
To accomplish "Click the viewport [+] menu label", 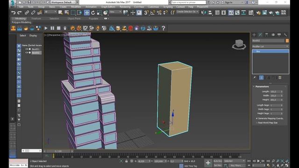I will (46, 35).
